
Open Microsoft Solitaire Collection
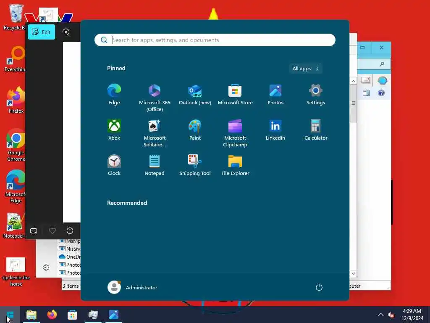[155, 133]
